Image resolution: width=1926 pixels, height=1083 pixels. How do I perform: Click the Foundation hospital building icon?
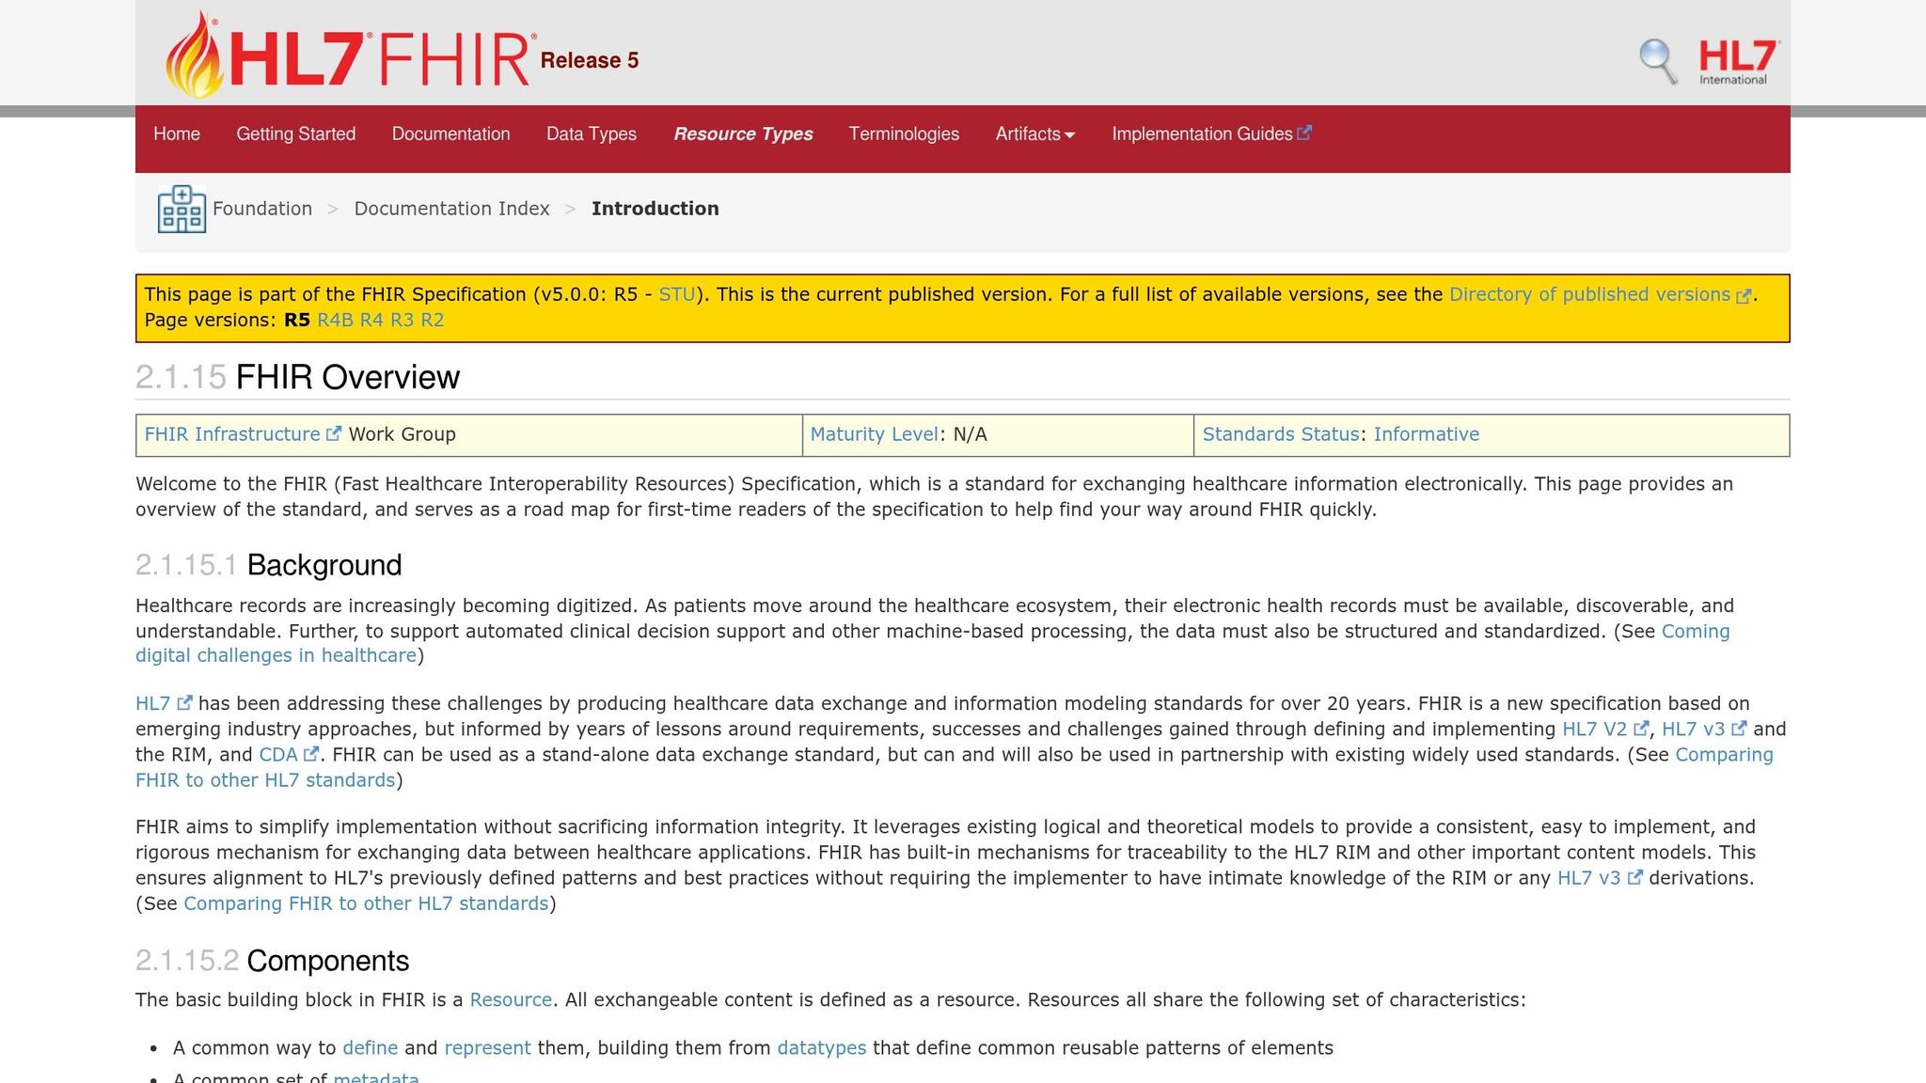tap(182, 209)
